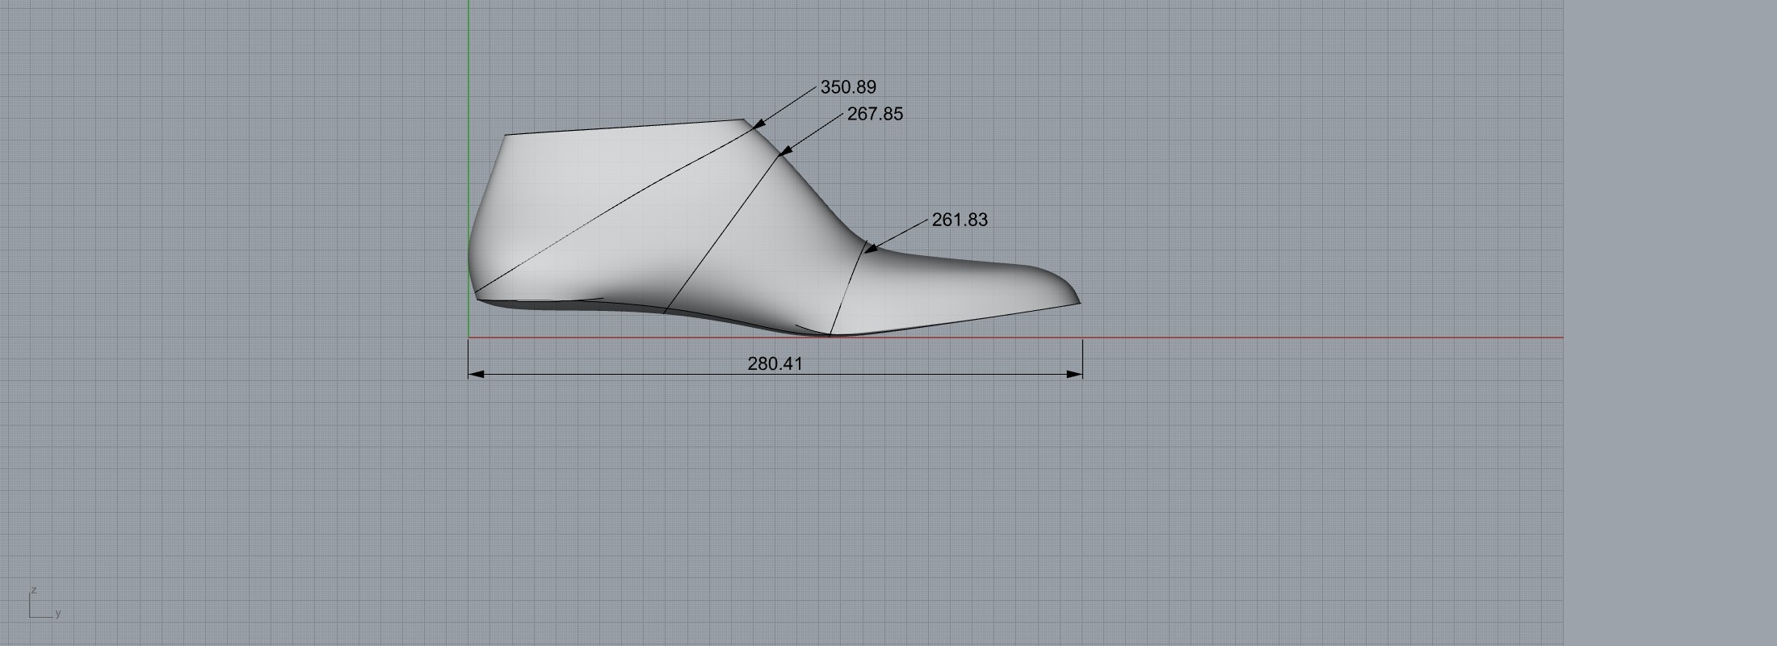Click the empty gray panel on the right
1777x646 pixels.
point(1670,323)
